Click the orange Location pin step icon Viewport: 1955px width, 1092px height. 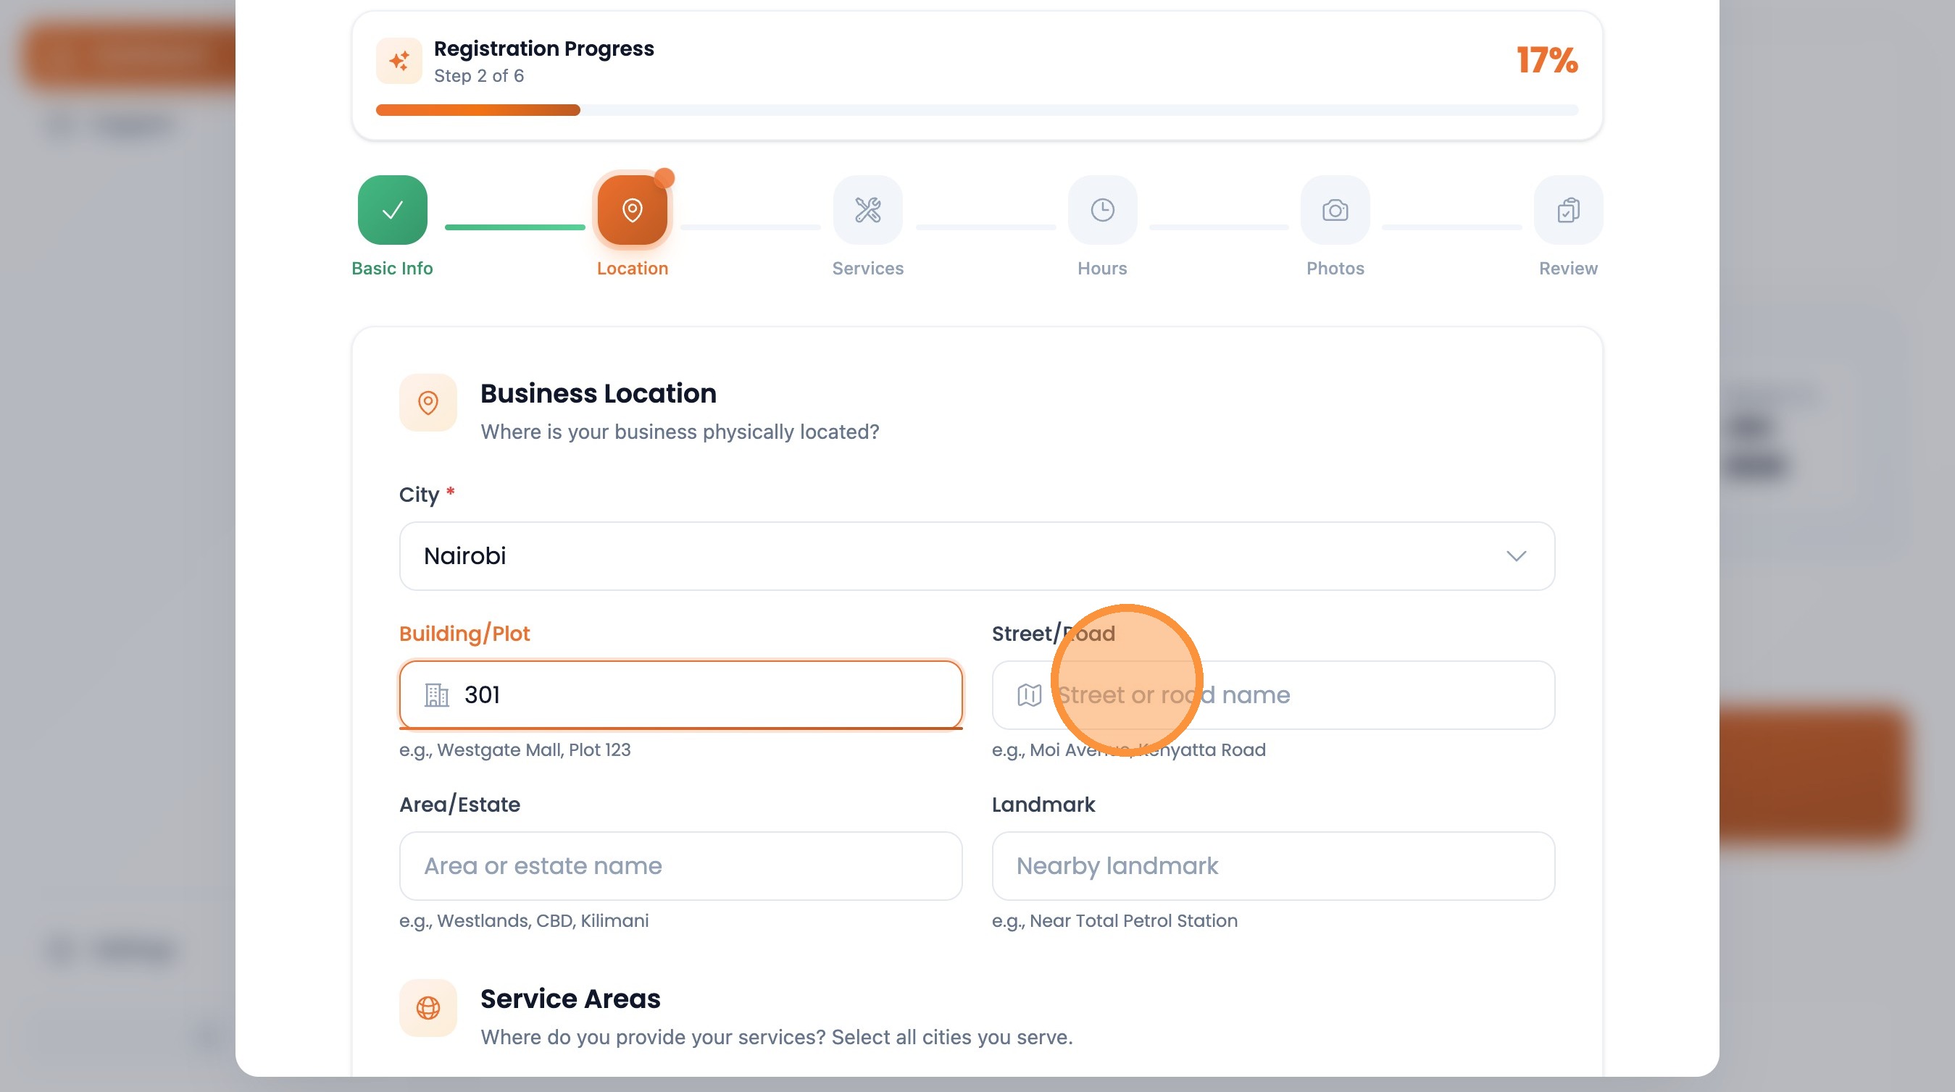(x=631, y=210)
